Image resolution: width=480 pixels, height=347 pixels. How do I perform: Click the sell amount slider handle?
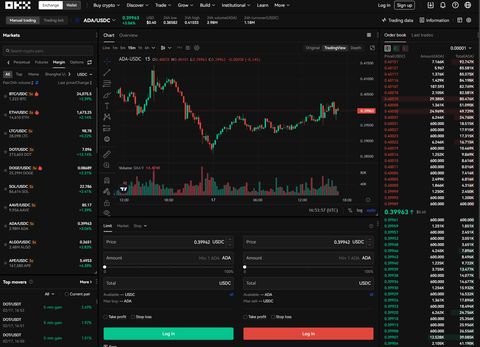[x=245, y=267]
